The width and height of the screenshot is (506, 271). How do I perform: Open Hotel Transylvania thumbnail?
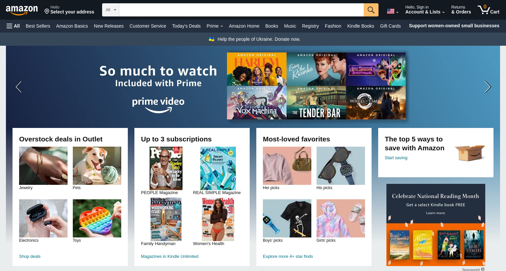click(x=376, y=69)
